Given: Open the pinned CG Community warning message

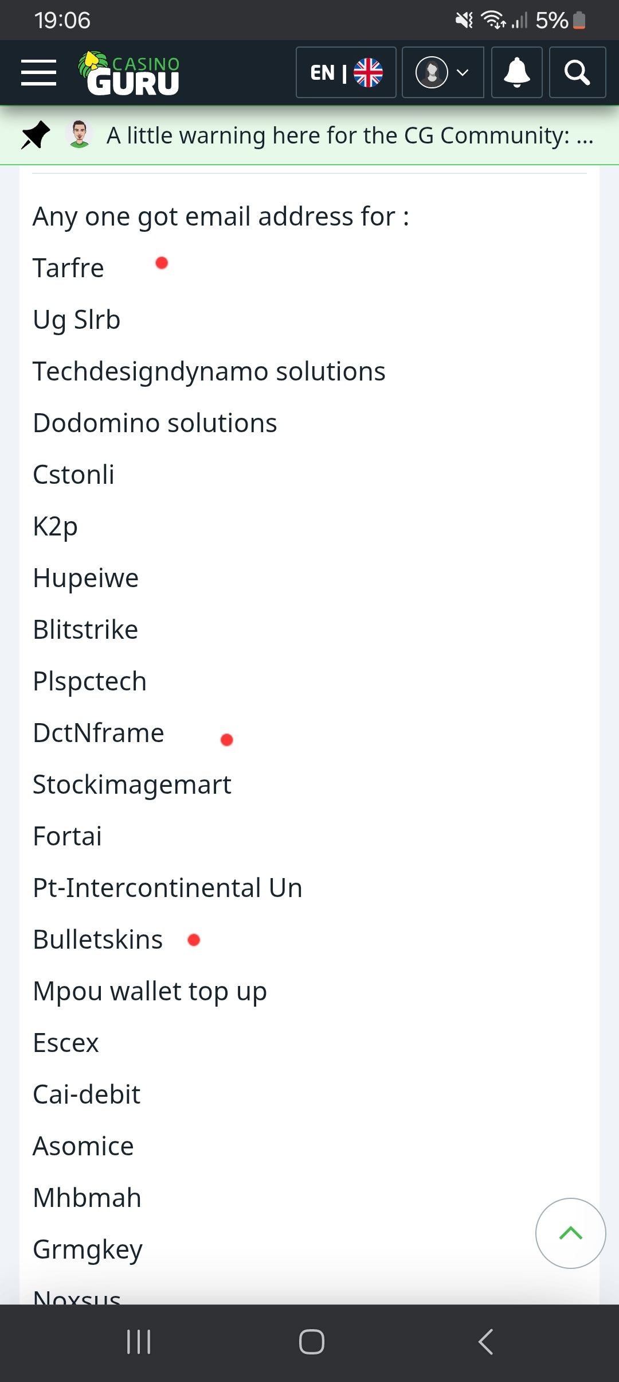Looking at the screenshot, I should [x=350, y=136].
